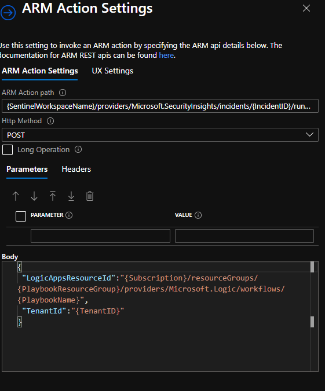
Task: Open the Headers tab
Action: pyautogui.click(x=76, y=169)
